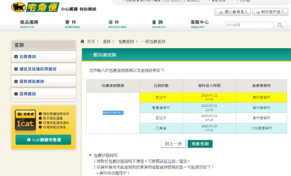291x176 pixels.
Task: Click the black cat 宅急便 logo
Action: [35, 7]
